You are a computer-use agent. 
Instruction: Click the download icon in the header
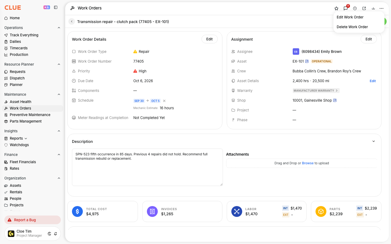coord(373,8)
